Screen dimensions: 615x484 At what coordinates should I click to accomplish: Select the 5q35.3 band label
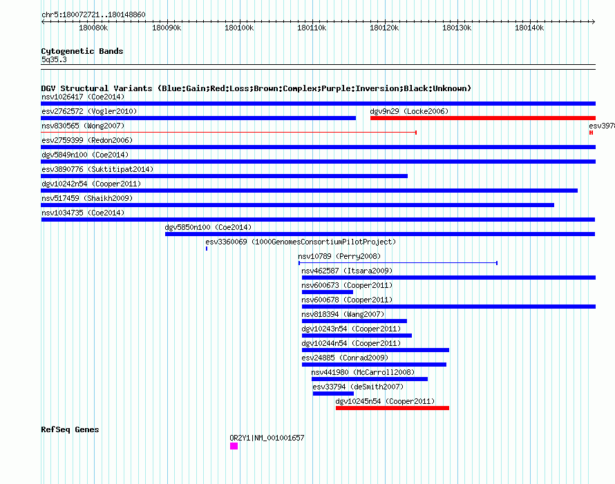pyautogui.click(x=54, y=59)
